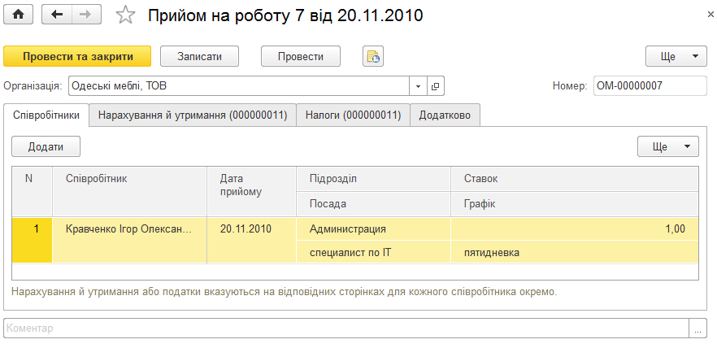Click Записати button
717x348 pixels.
199,57
